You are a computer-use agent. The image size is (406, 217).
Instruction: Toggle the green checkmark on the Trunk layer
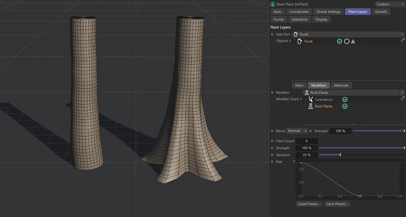pos(339,41)
